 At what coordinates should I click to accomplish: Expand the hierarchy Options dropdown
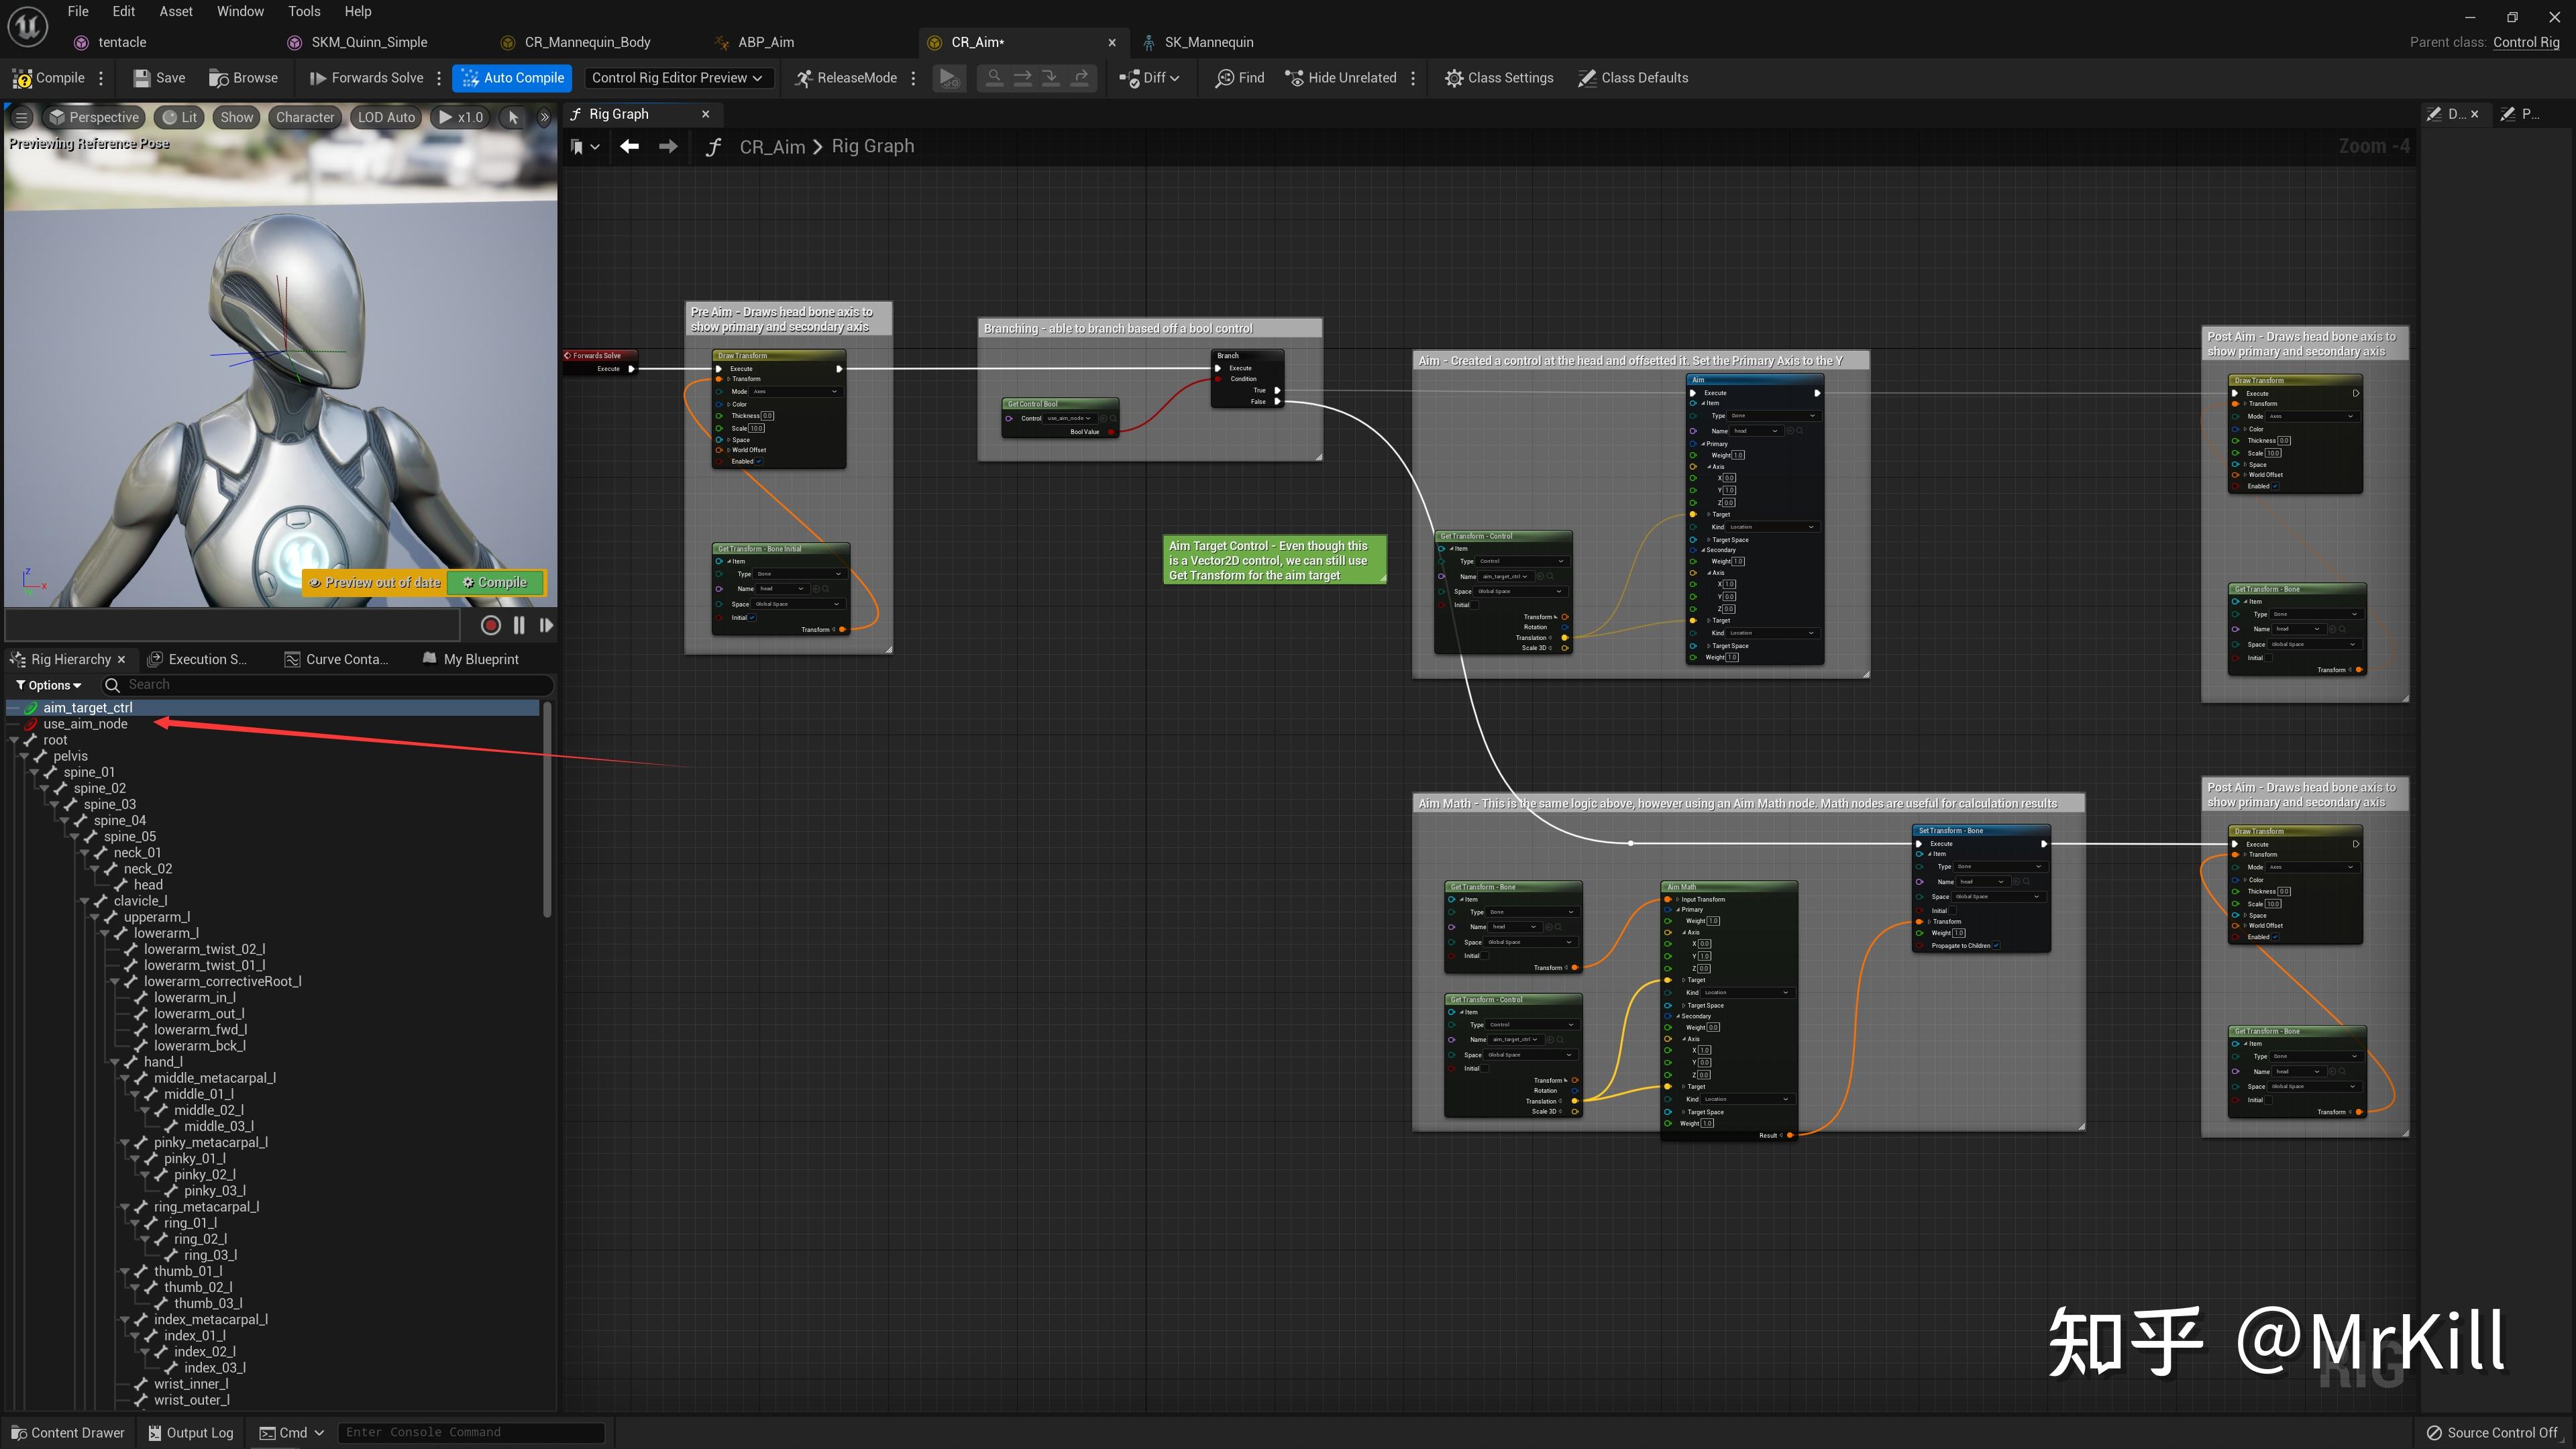48,685
